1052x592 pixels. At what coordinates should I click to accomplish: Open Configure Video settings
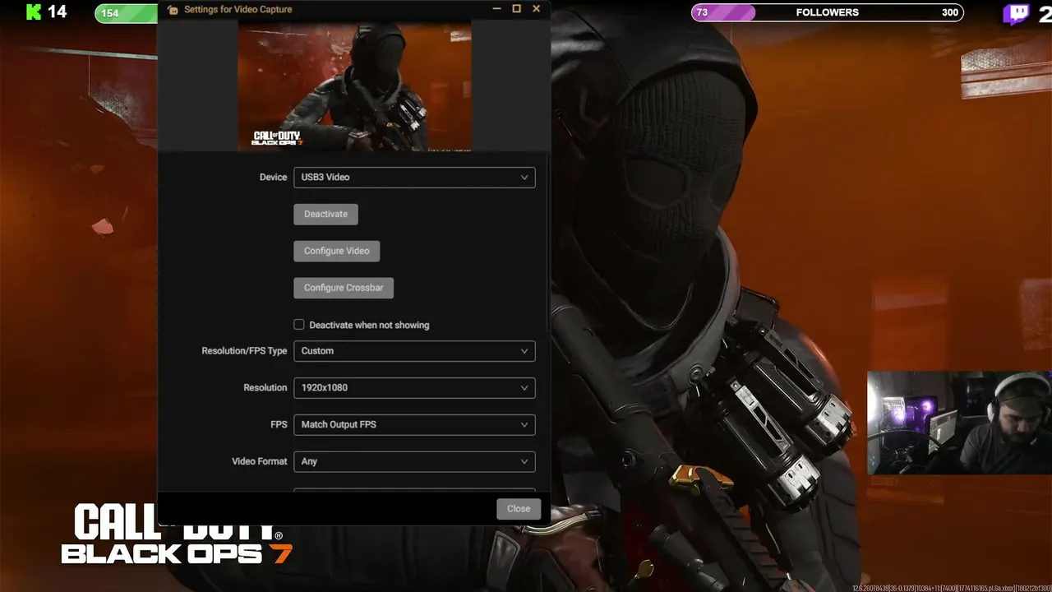click(x=336, y=251)
